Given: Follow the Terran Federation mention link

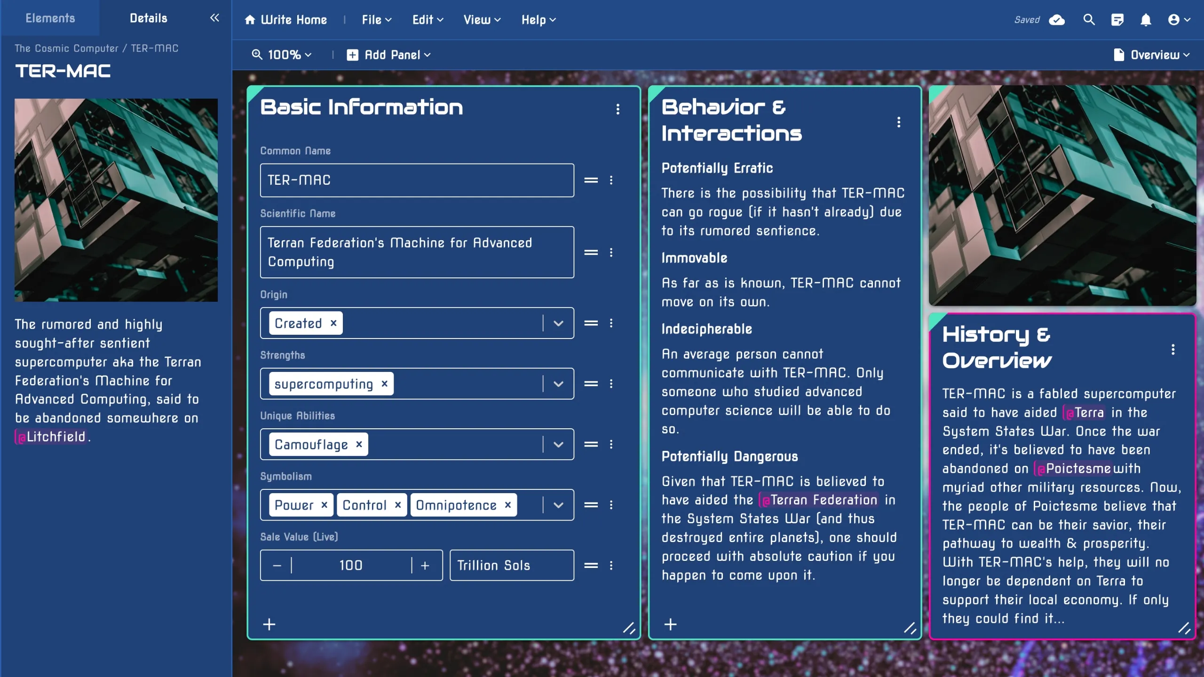Looking at the screenshot, I should (x=818, y=500).
